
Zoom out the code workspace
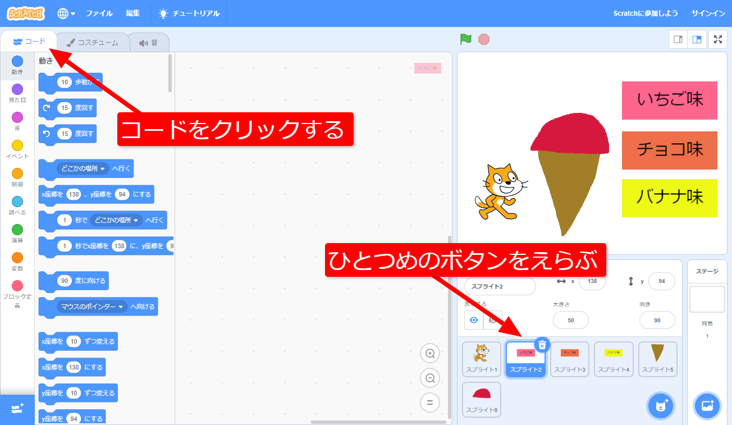click(x=430, y=378)
